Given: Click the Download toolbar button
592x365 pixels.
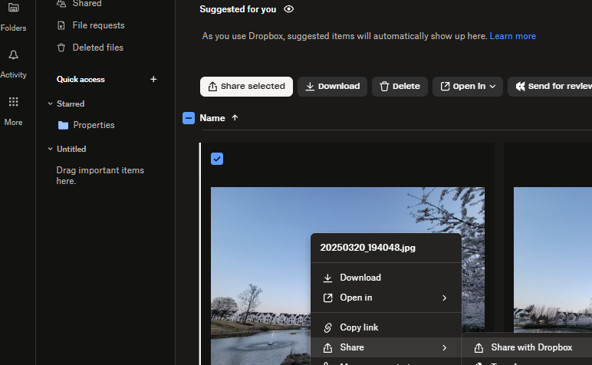Looking at the screenshot, I should 332,87.
